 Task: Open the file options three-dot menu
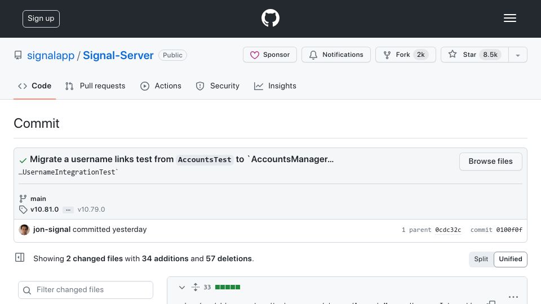point(513,297)
